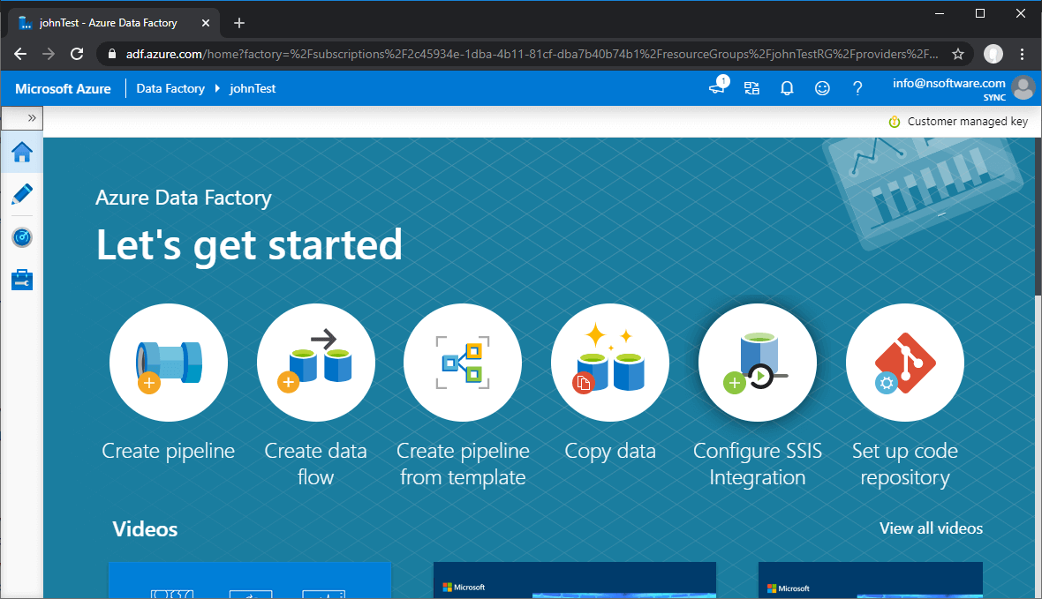Open the Copy data circle icon
Image resolution: width=1042 pixels, height=599 pixels.
610,363
